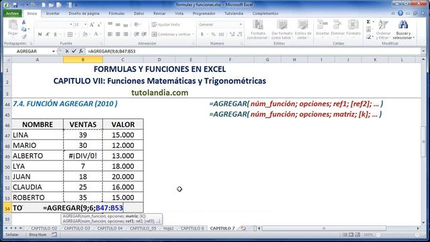Image resolution: width=430 pixels, height=242 pixels.
Task: Click the cell borders icon
Action: click(x=70, y=34)
